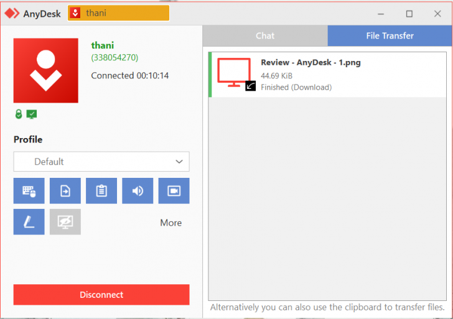Open the Profile Default dropdown
Screen dimensions: 453x319
click(x=101, y=162)
